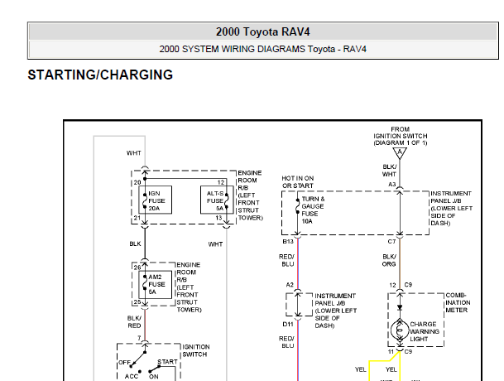The height and width of the screenshot is (381, 504).
Task: Click the BLK/ORG wire label
Action: click(389, 260)
